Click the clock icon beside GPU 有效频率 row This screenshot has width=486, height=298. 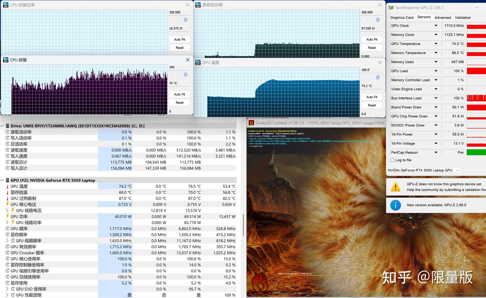tap(7, 247)
